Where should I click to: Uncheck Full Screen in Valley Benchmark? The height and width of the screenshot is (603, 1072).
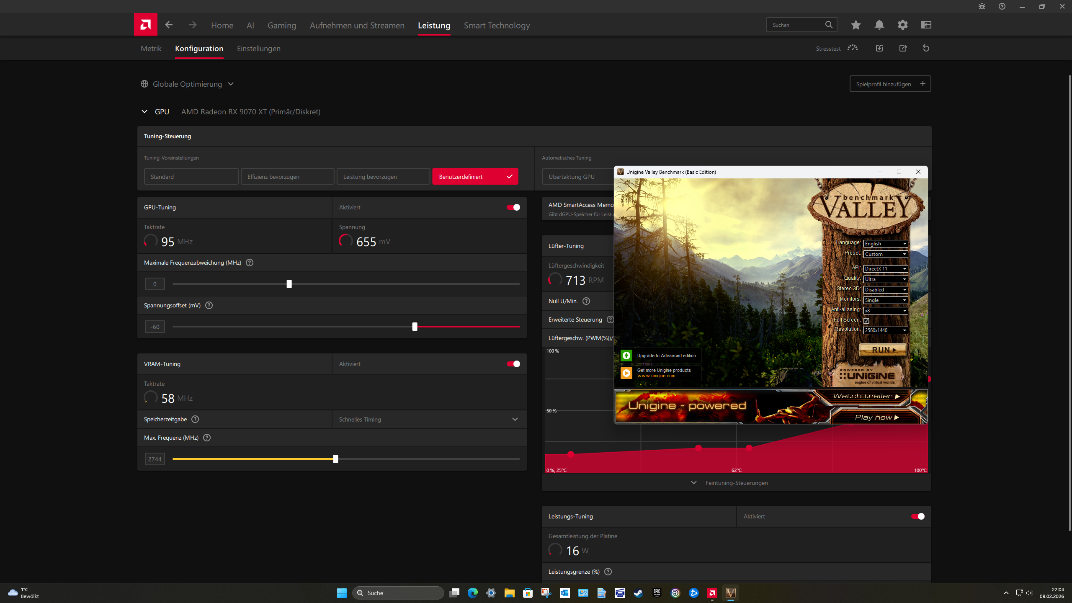866,321
